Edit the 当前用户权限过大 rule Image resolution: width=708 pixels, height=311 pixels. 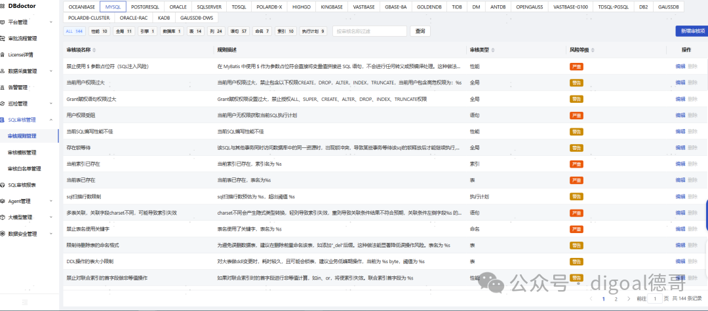click(680, 82)
